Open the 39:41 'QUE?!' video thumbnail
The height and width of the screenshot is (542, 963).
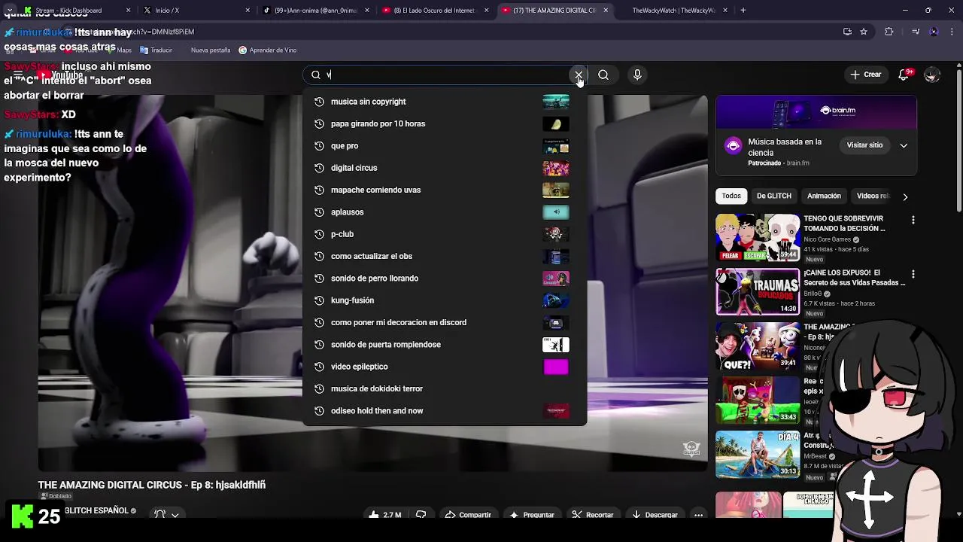click(x=758, y=346)
